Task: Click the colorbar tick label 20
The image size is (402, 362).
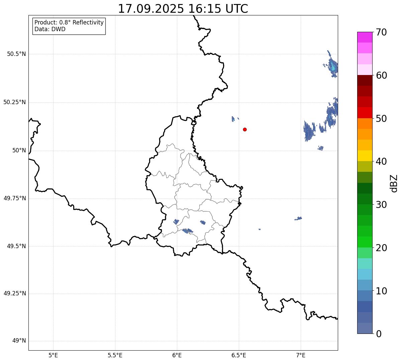Action: (x=381, y=248)
